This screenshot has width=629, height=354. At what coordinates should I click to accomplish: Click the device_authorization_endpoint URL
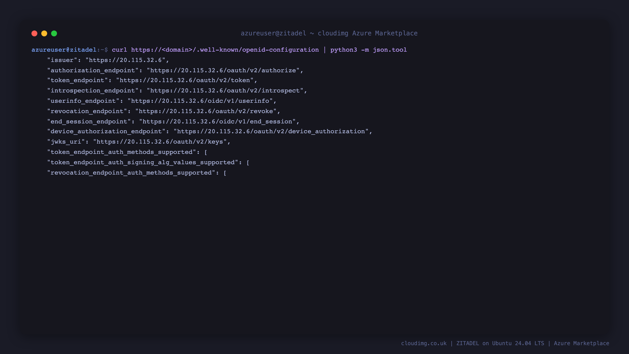271,131
